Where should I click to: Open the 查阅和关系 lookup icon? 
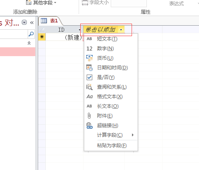coord(89,87)
